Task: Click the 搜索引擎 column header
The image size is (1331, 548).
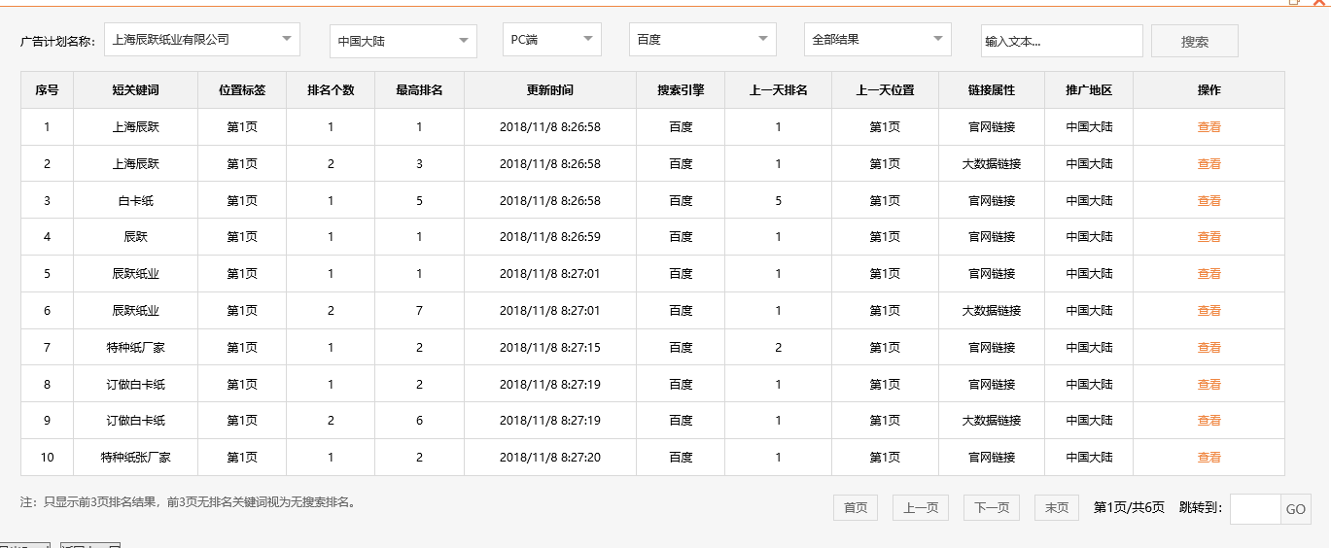Action: [x=681, y=89]
